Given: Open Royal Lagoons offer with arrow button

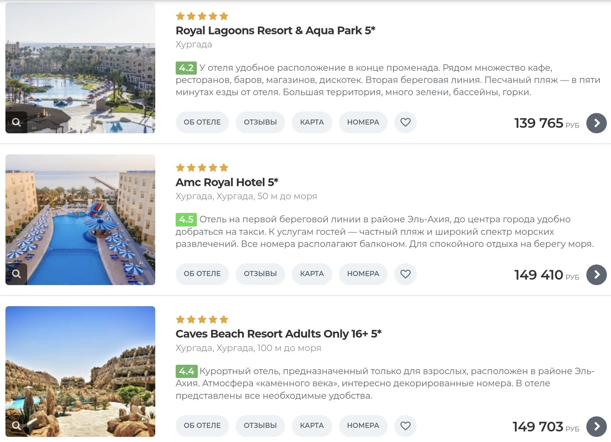Looking at the screenshot, I should [596, 123].
